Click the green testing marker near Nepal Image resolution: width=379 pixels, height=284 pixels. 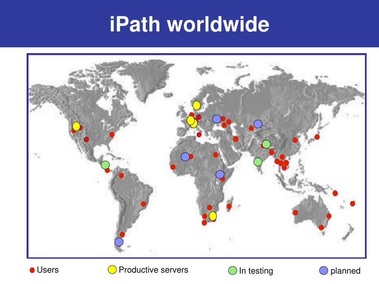(x=266, y=144)
